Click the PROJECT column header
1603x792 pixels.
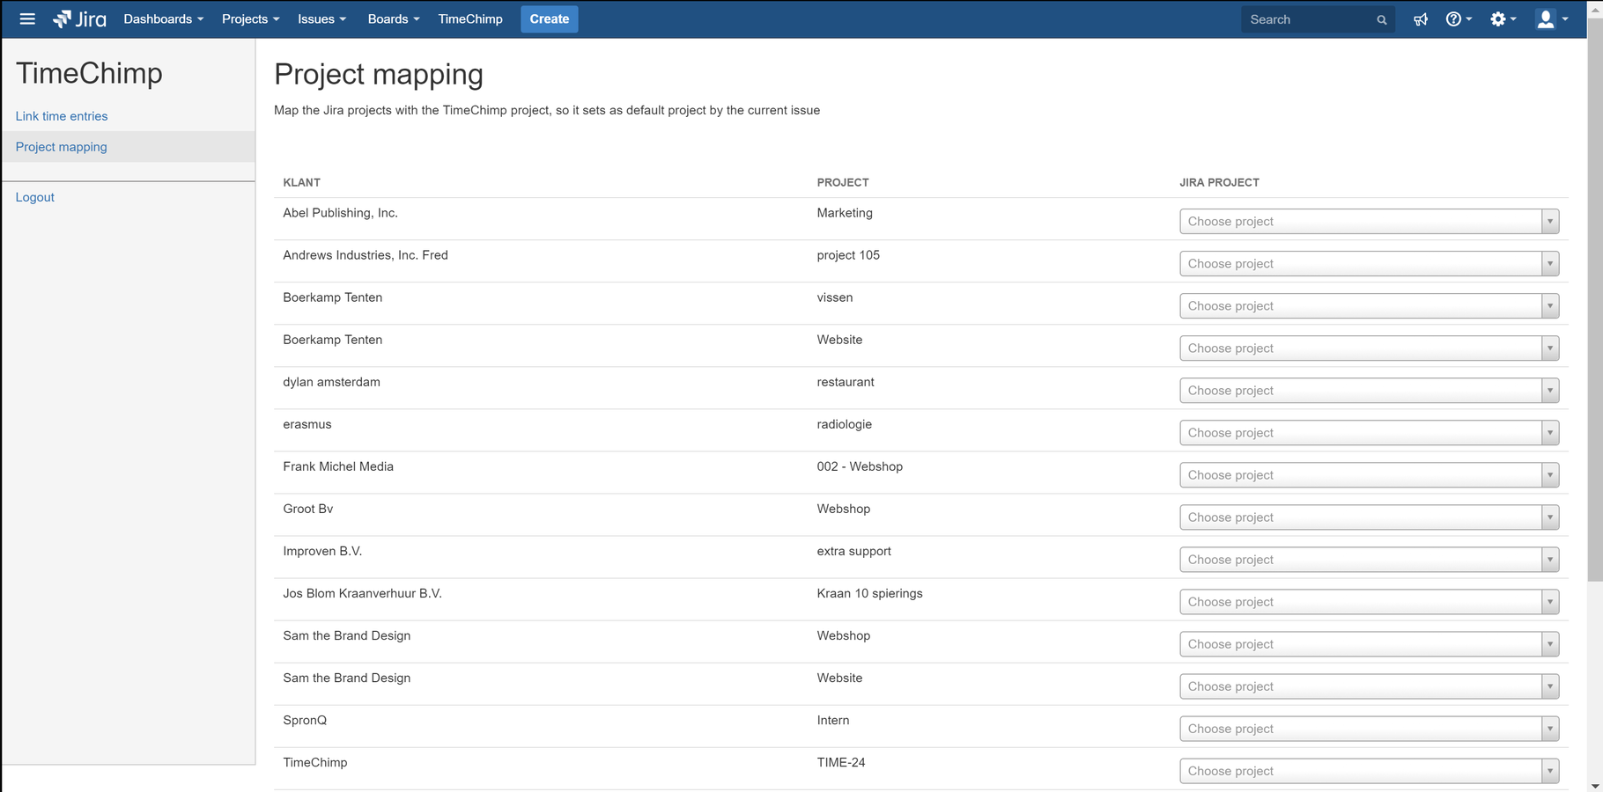[843, 183]
